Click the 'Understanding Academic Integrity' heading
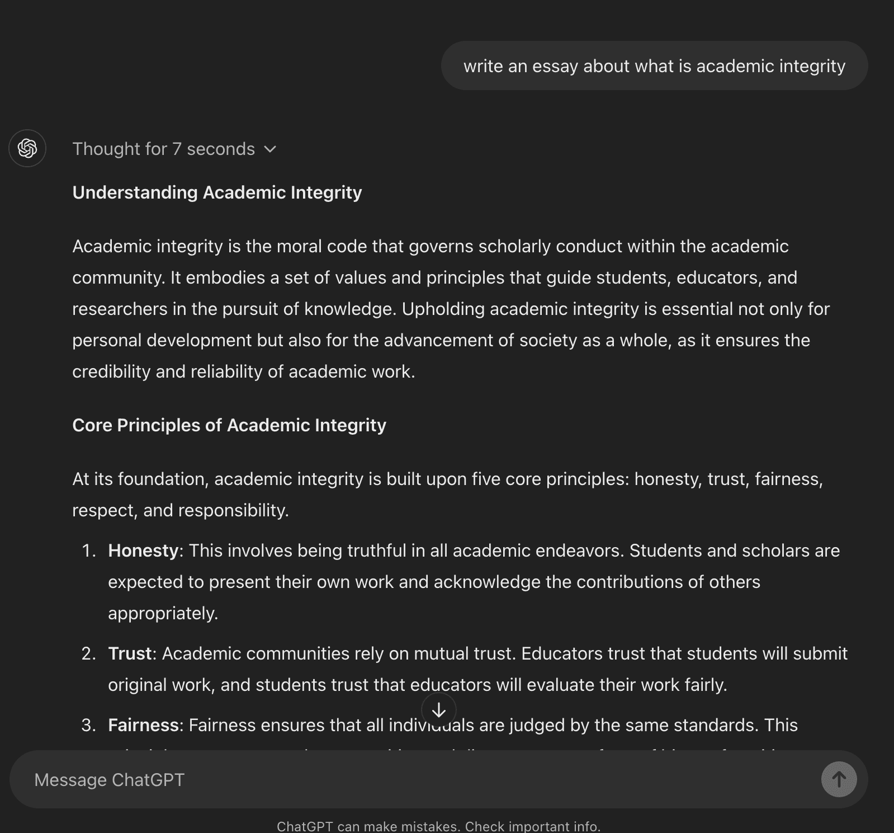This screenshot has width=894, height=833. click(x=217, y=192)
